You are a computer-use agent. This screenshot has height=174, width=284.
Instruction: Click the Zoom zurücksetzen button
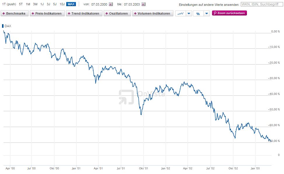point(229,13)
